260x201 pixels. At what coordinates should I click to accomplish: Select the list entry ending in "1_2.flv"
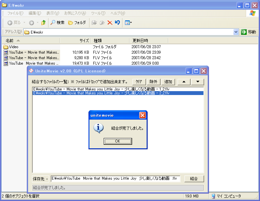coord(118,89)
